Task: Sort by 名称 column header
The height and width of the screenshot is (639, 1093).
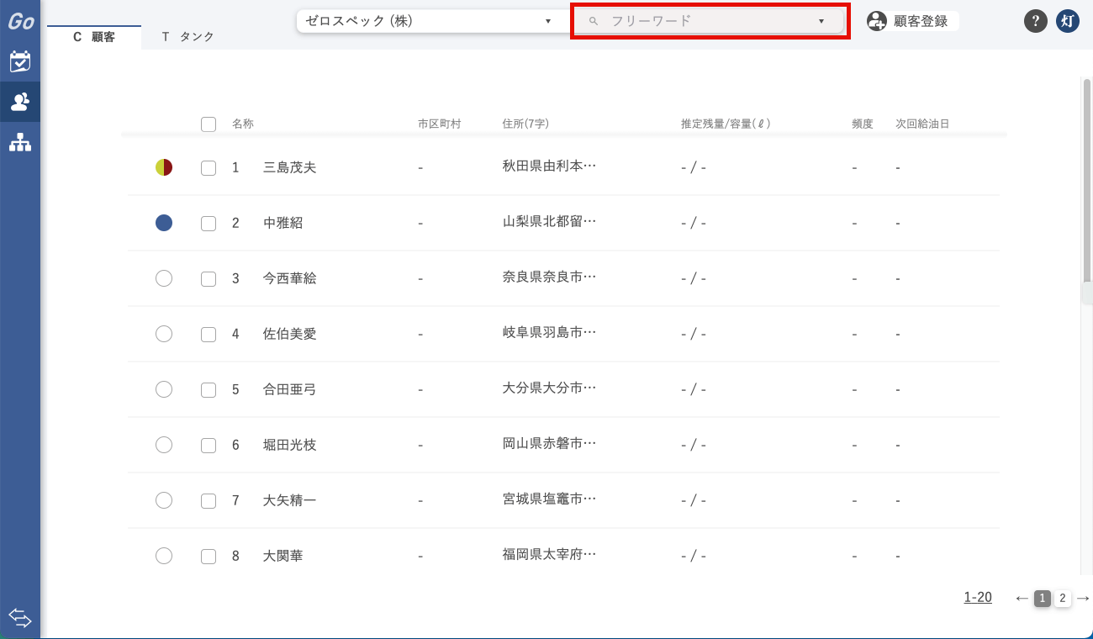Action: tap(243, 124)
